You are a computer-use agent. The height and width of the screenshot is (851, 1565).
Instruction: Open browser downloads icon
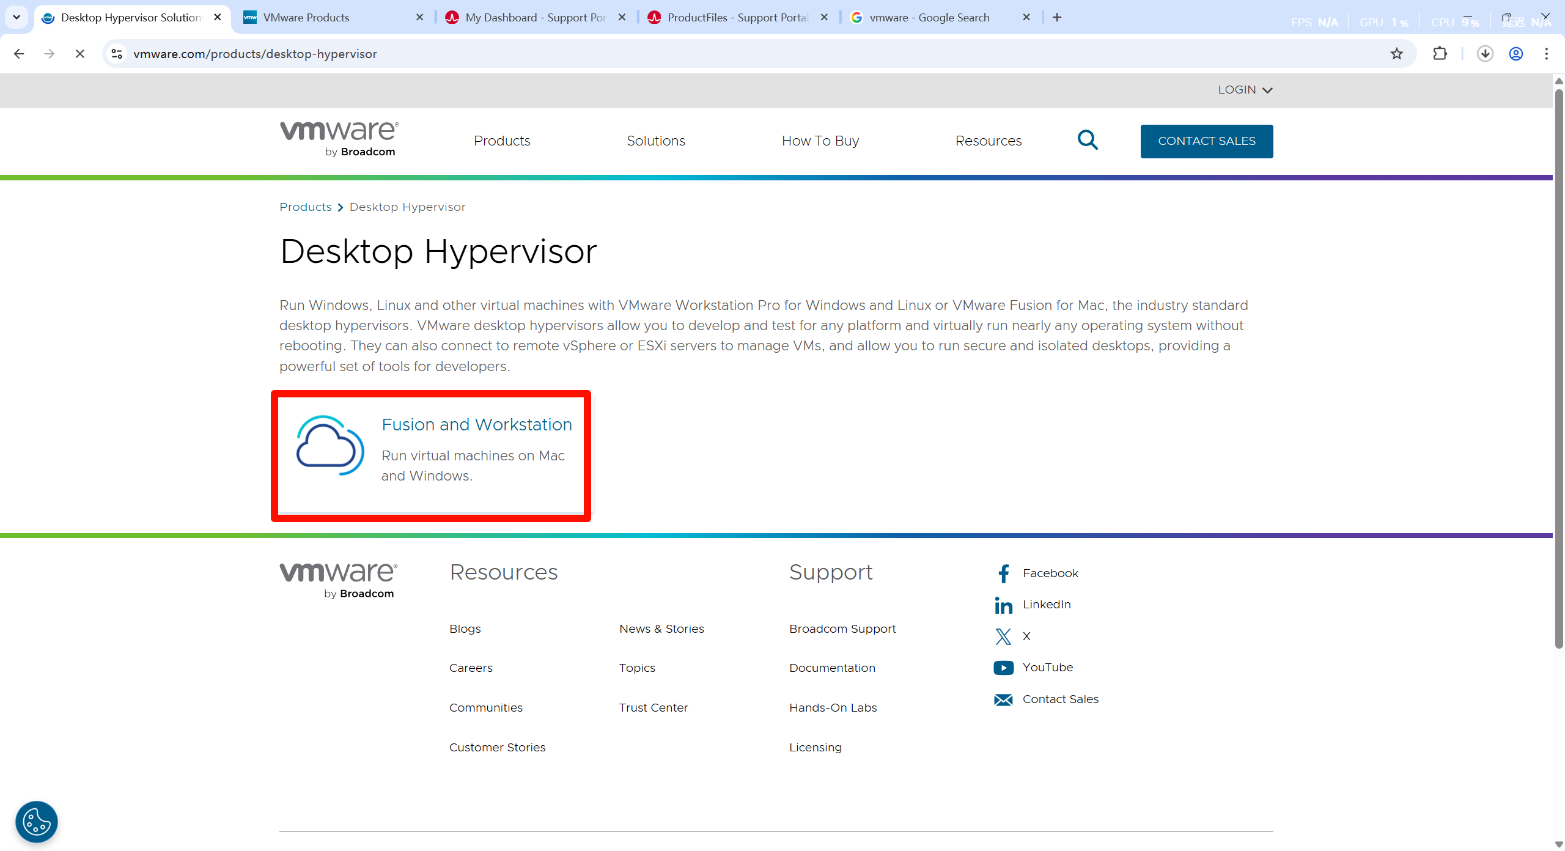pos(1486,54)
